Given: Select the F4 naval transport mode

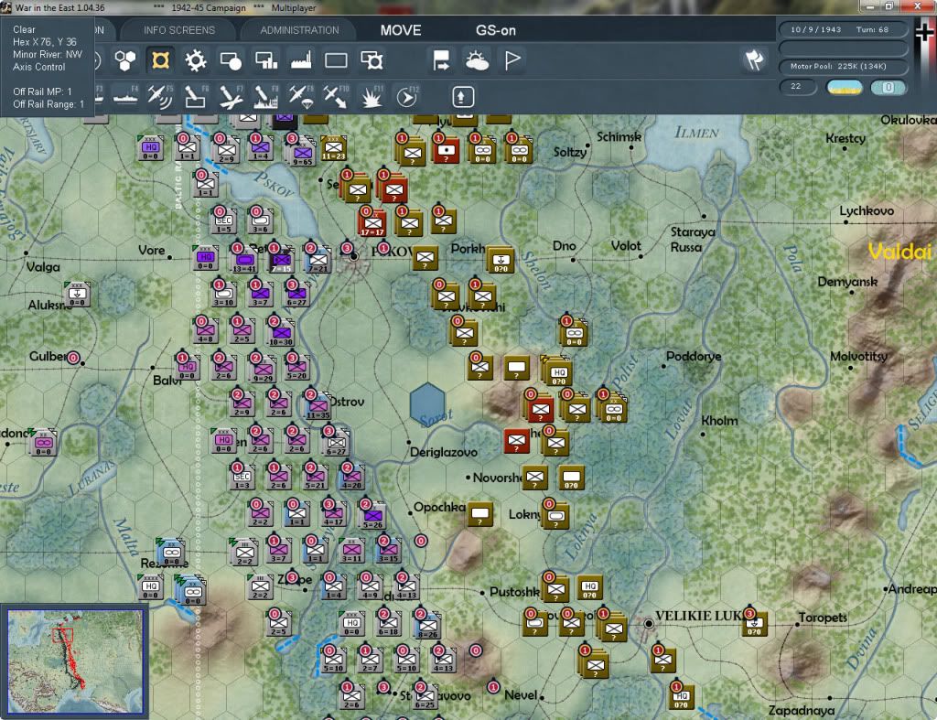Looking at the screenshot, I should tap(125, 97).
